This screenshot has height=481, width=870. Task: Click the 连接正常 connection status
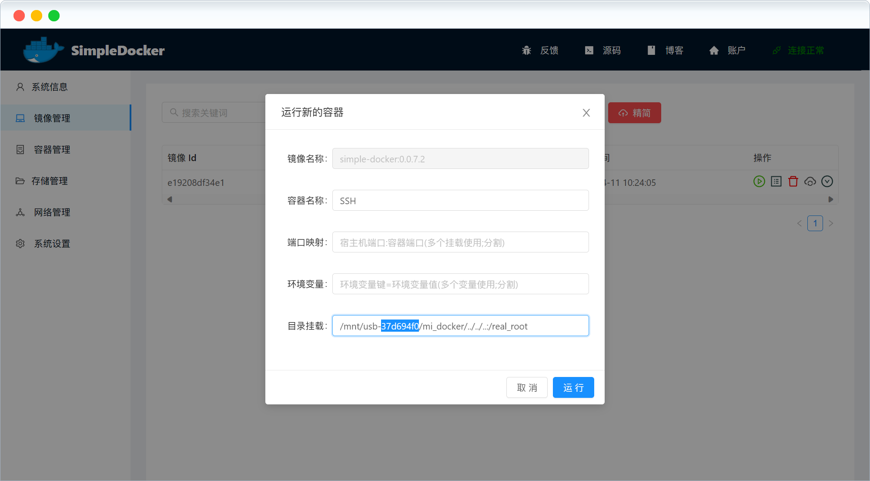click(x=799, y=50)
